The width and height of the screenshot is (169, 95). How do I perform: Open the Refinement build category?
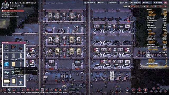tap(32, 90)
